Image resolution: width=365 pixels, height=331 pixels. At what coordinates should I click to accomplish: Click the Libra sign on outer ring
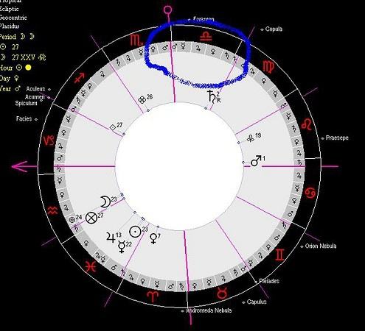[x=206, y=36]
